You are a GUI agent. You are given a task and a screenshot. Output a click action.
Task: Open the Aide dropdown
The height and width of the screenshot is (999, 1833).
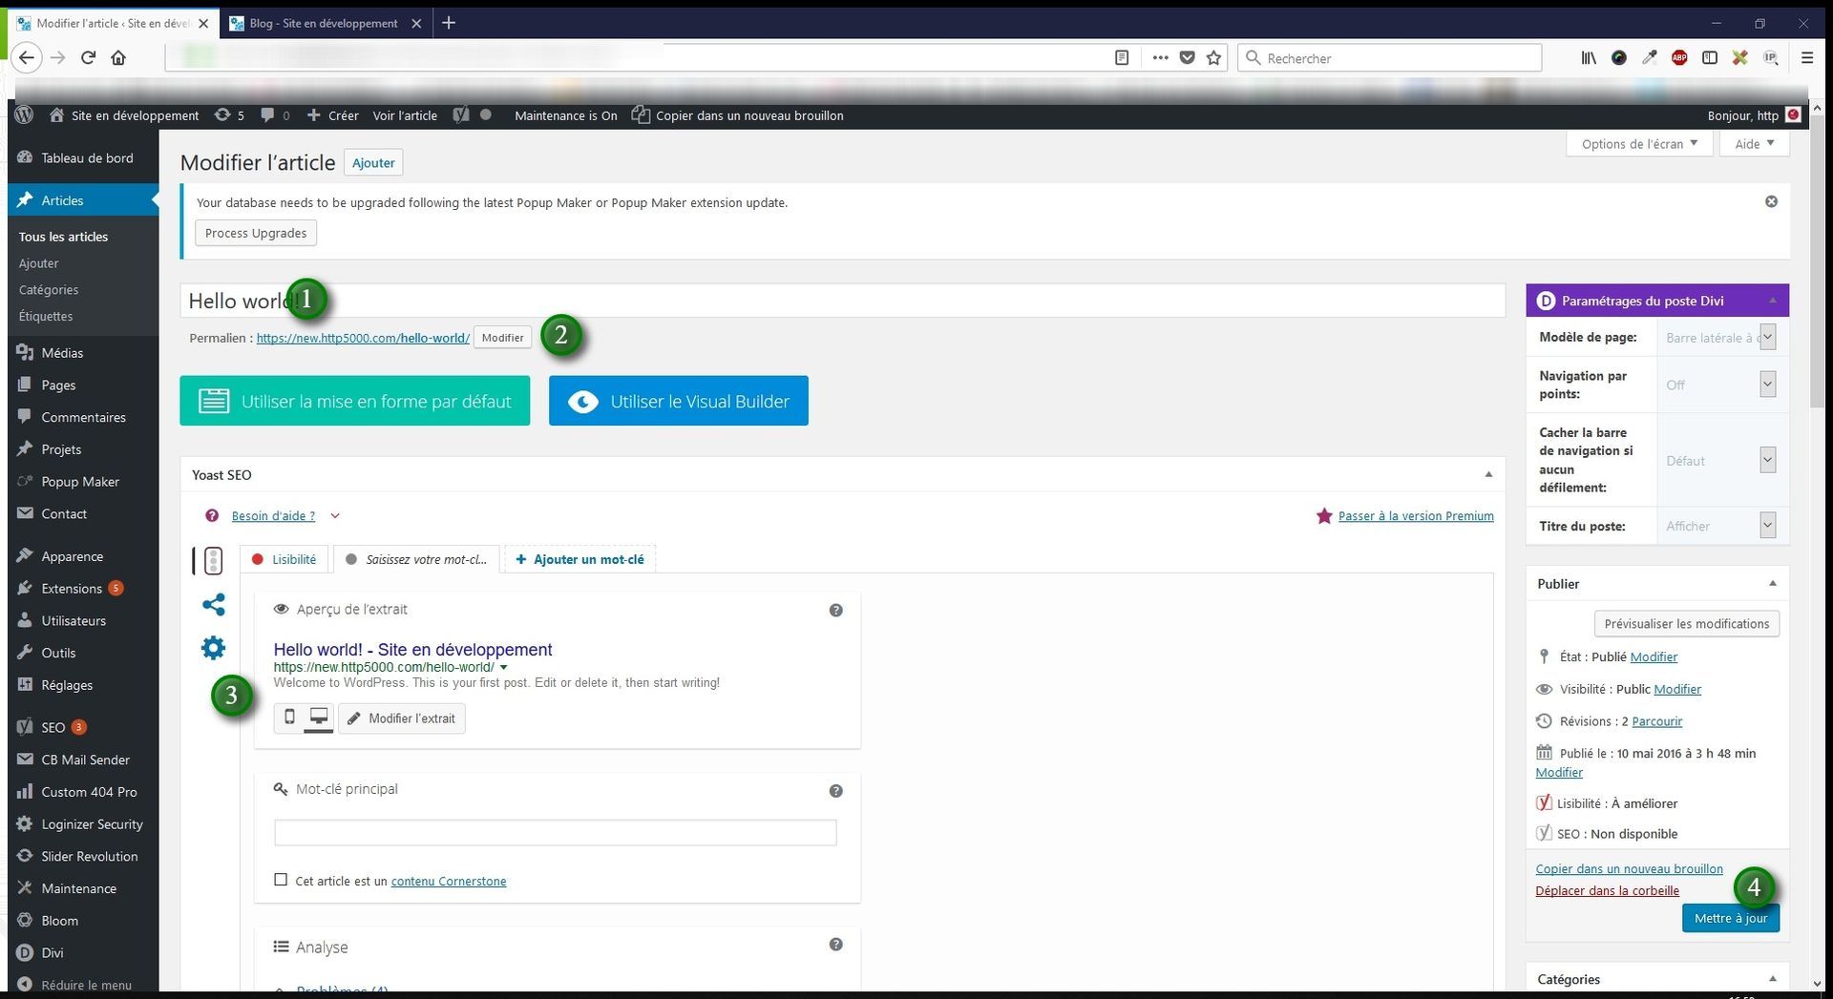[1755, 143]
